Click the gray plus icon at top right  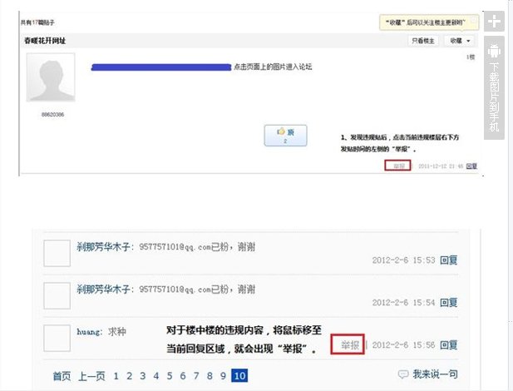pos(494,22)
